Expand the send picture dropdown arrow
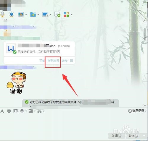Viewport: 148px width, 141px height. coord(35,111)
